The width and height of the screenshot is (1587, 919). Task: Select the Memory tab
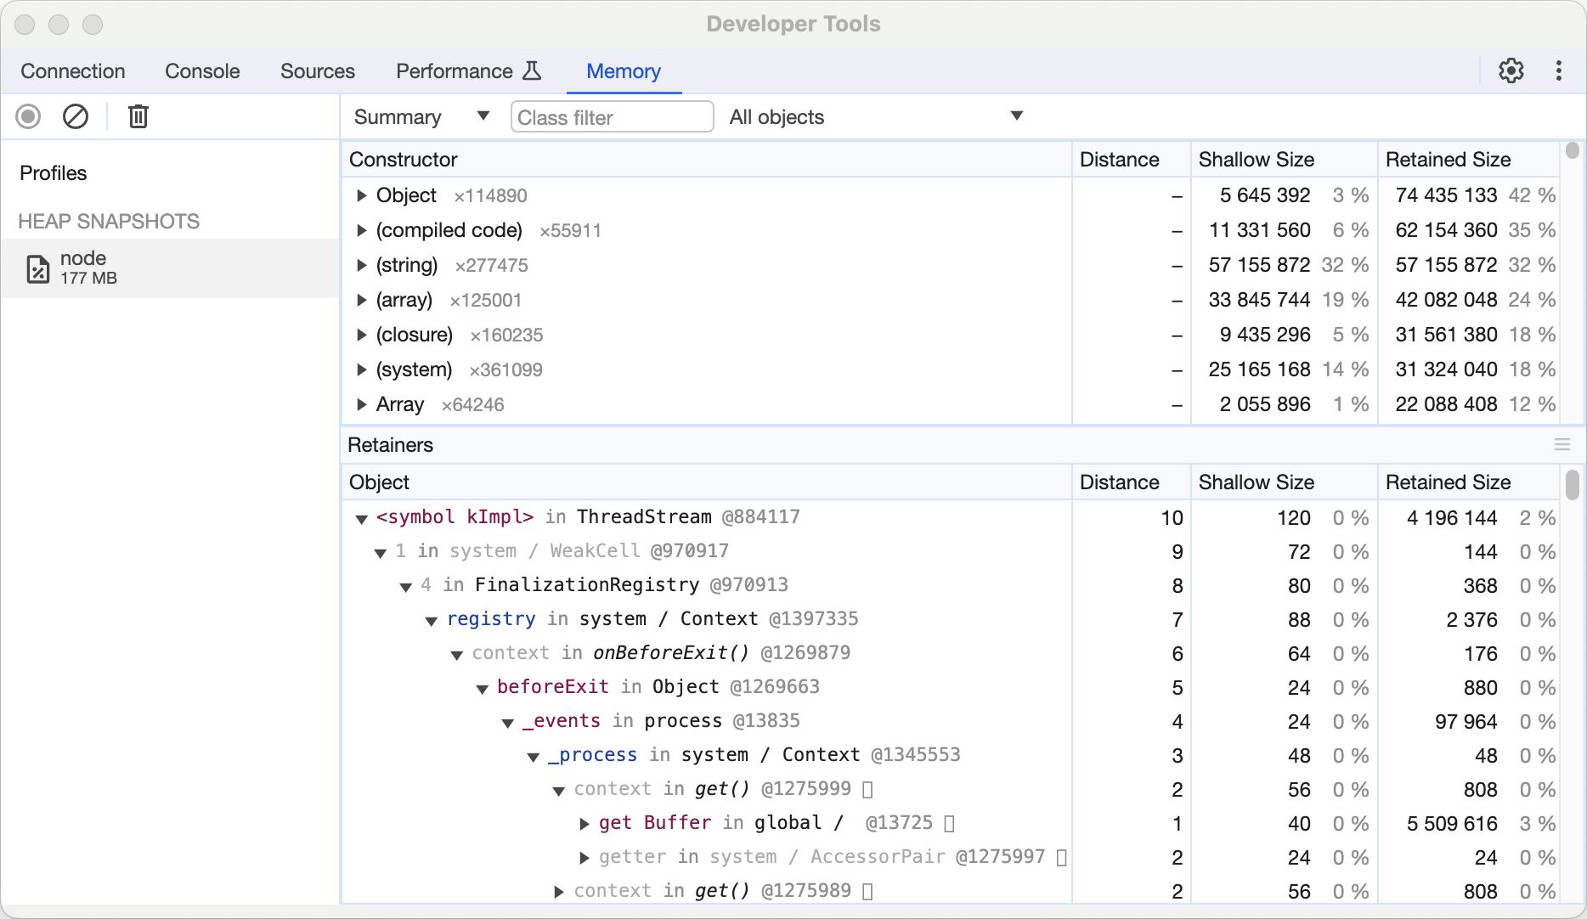(x=624, y=71)
